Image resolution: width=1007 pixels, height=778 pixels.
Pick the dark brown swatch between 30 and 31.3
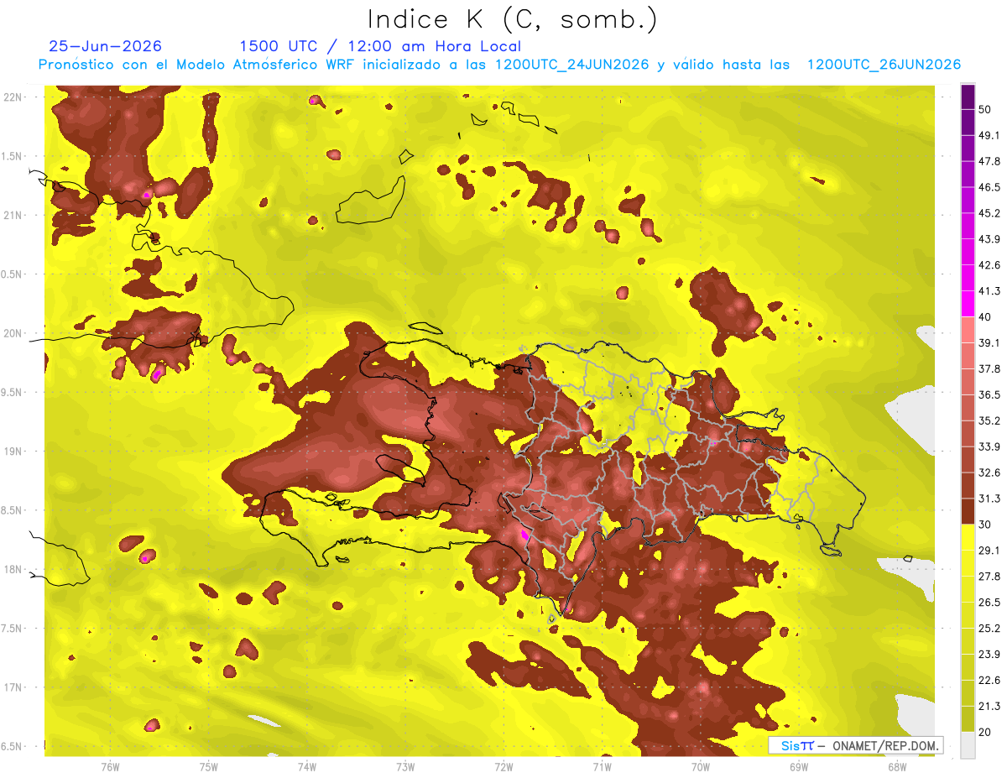(968, 511)
